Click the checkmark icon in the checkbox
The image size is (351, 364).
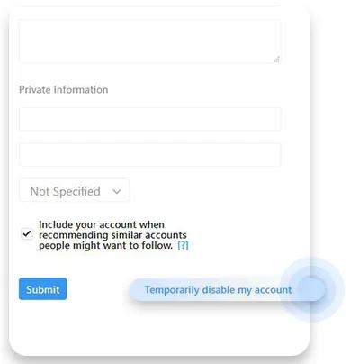point(27,233)
